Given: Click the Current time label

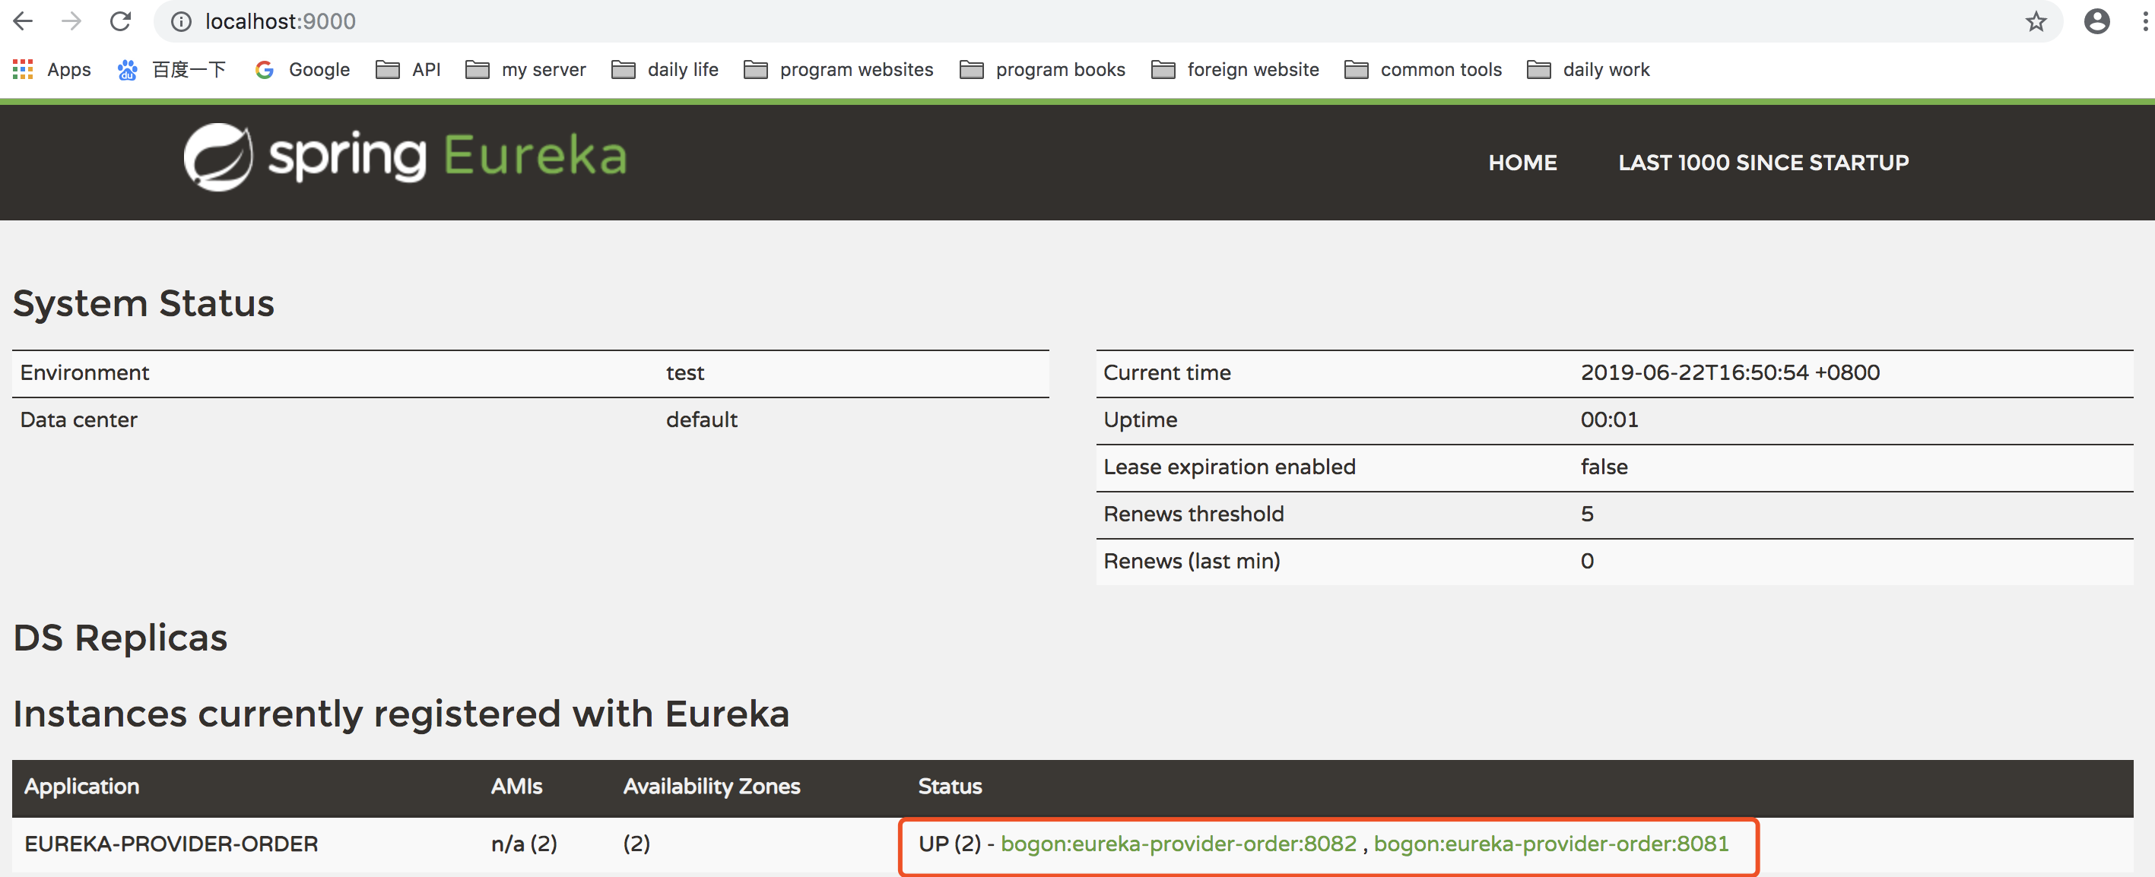Looking at the screenshot, I should (1167, 373).
